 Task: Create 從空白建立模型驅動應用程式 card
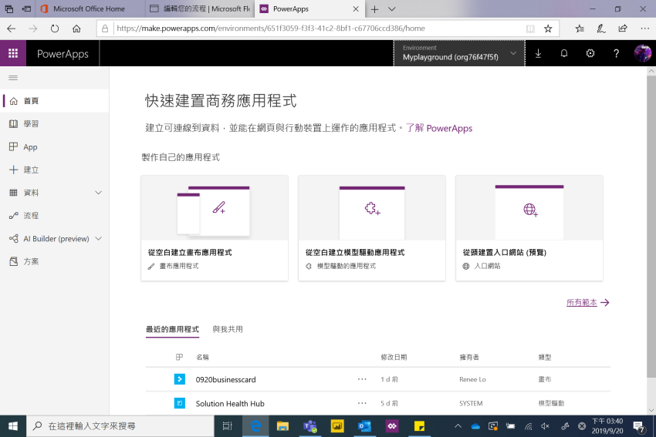[371, 228]
